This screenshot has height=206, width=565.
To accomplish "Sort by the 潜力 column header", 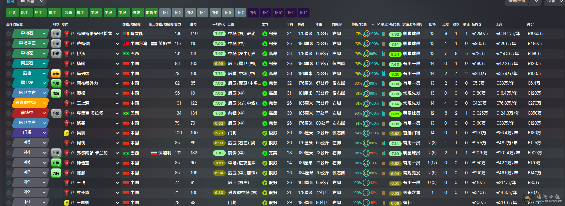I will point(193,24).
